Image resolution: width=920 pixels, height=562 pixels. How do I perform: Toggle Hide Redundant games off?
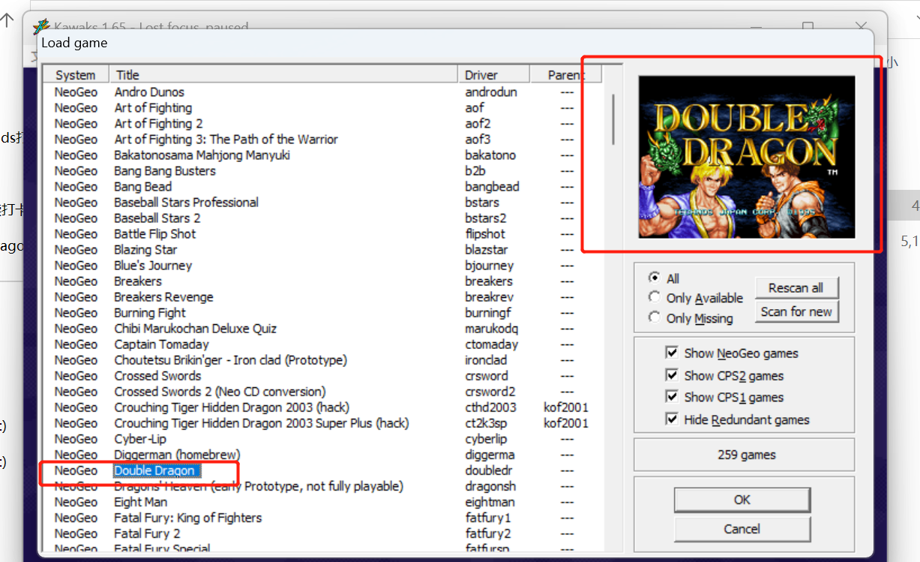pos(672,419)
